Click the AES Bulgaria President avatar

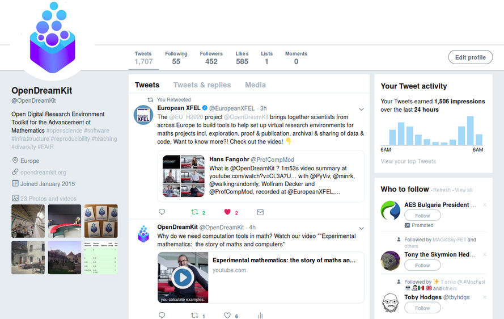(x=391, y=210)
